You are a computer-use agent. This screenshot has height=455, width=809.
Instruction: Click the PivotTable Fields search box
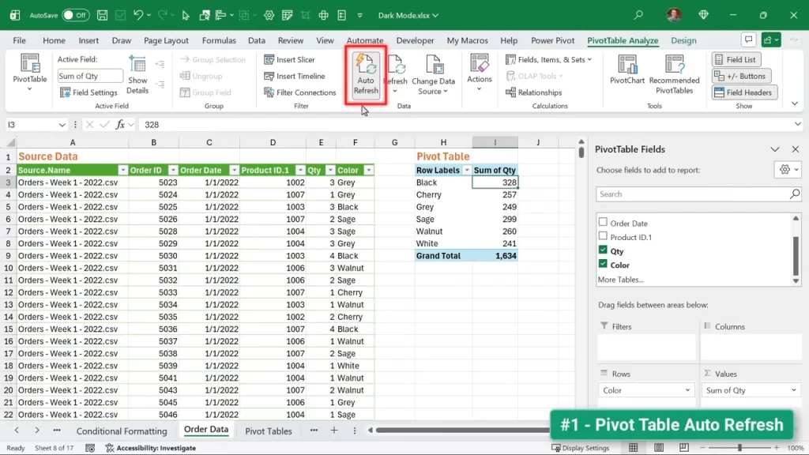(693, 194)
